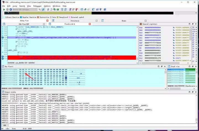Click the Structures tab icon
Viewport: 199px width, 131px height.
[x=53, y=21]
